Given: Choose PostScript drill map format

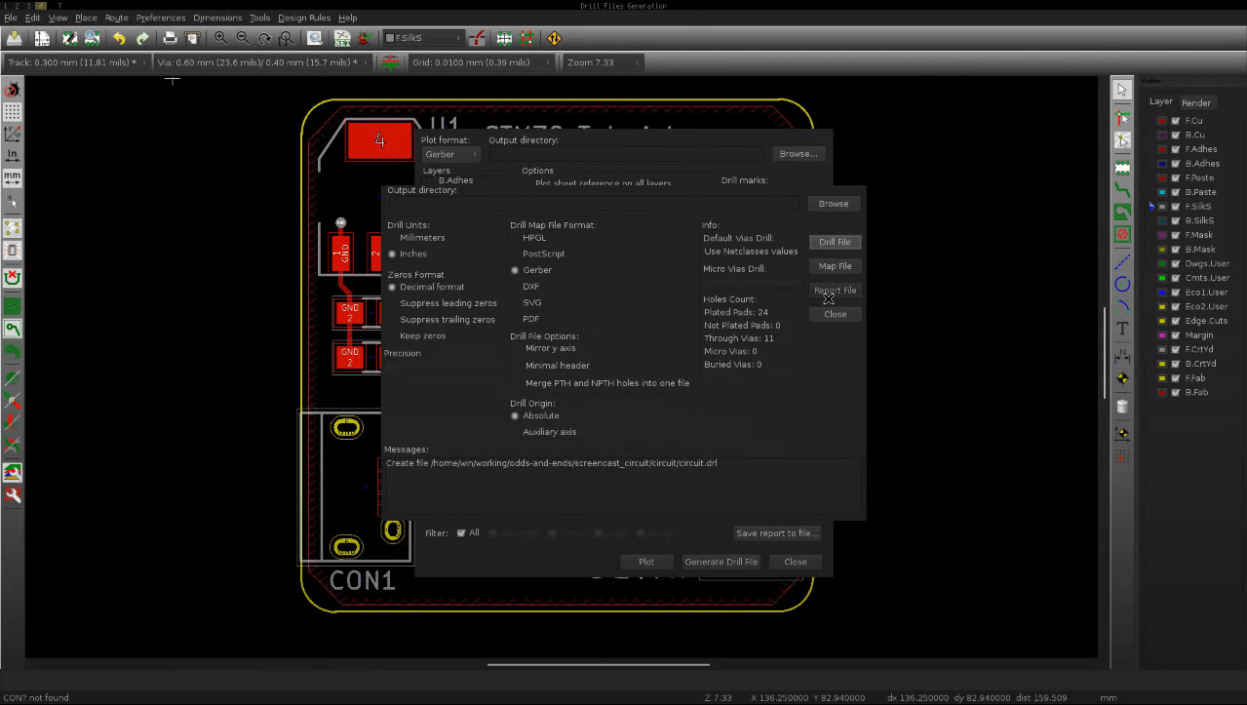Looking at the screenshot, I should click(x=543, y=254).
